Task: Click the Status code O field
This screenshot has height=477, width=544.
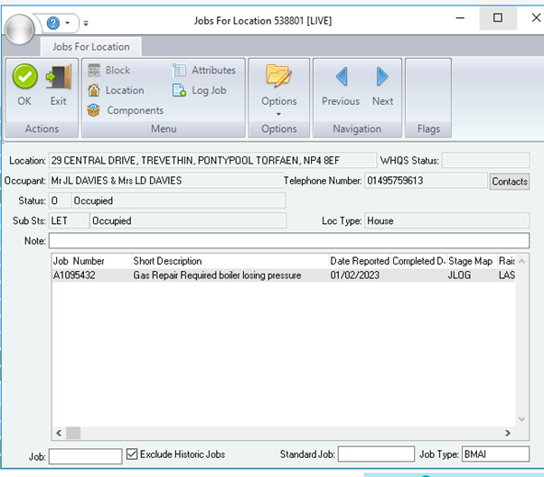Action: (x=60, y=201)
